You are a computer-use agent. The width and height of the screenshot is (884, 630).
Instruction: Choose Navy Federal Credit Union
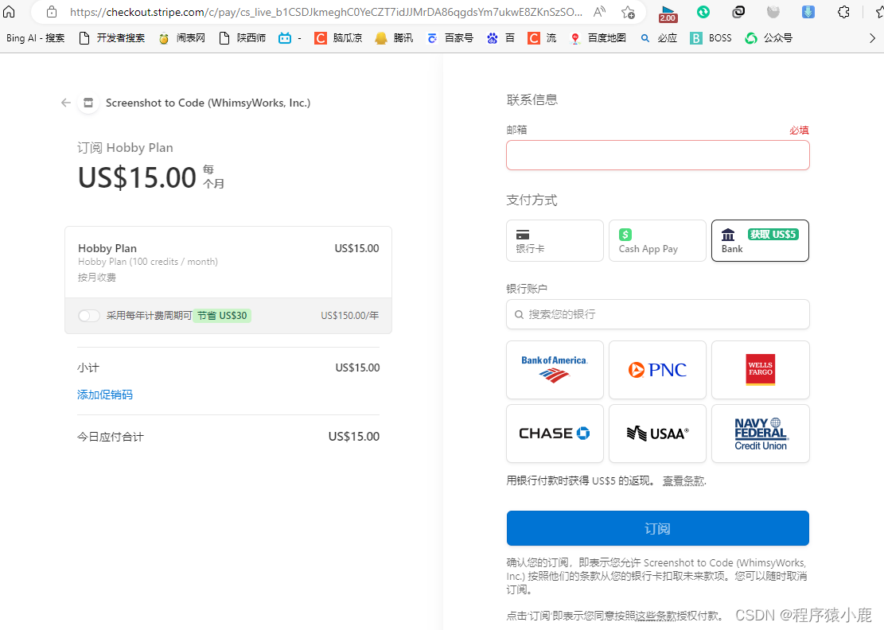click(x=761, y=434)
